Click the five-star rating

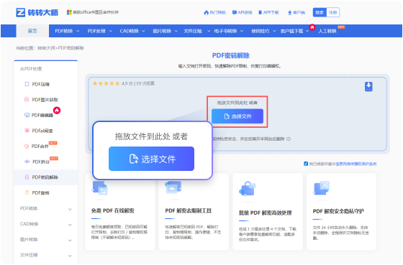click(x=107, y=83)
